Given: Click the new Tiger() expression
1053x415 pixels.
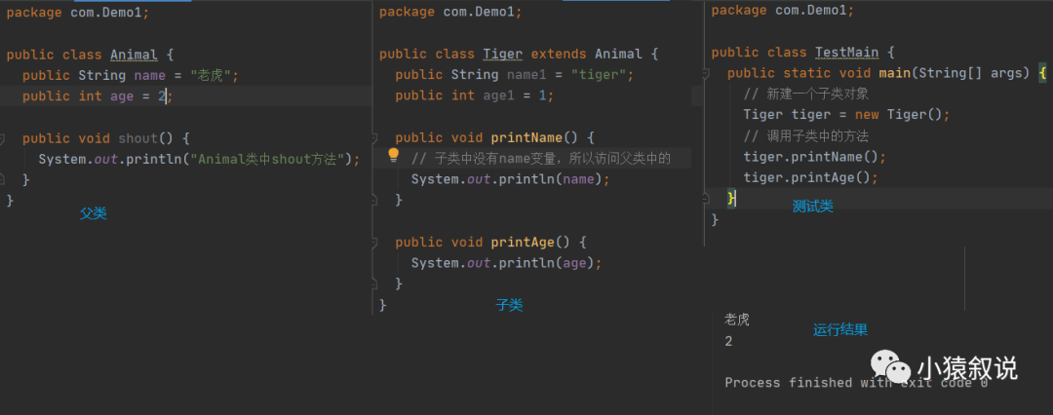Looking at the screenshot, I should point(899,115).
